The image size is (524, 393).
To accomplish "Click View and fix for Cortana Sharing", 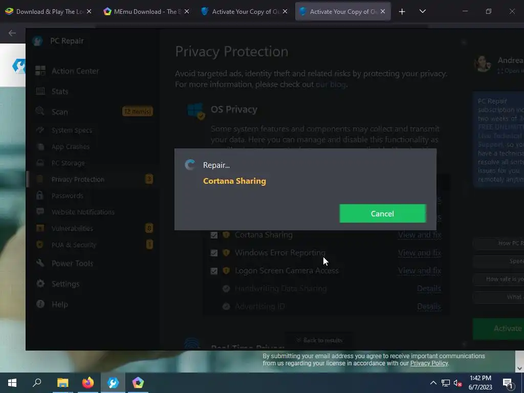I will click(x=420, y=235).
